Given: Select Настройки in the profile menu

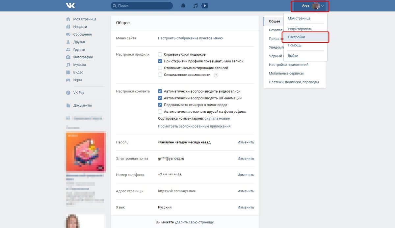Looking at the screenshot, I should (x=297, y=37).
